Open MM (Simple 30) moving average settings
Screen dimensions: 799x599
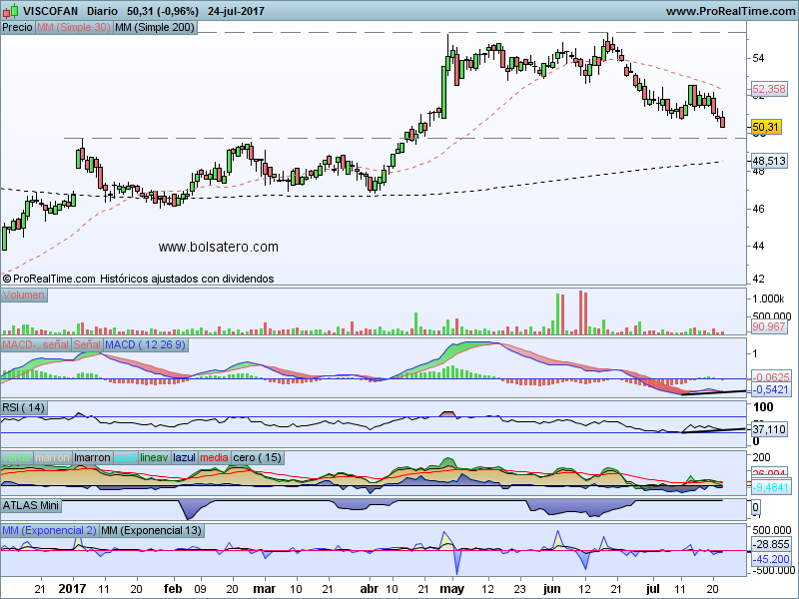click(73, 28)
